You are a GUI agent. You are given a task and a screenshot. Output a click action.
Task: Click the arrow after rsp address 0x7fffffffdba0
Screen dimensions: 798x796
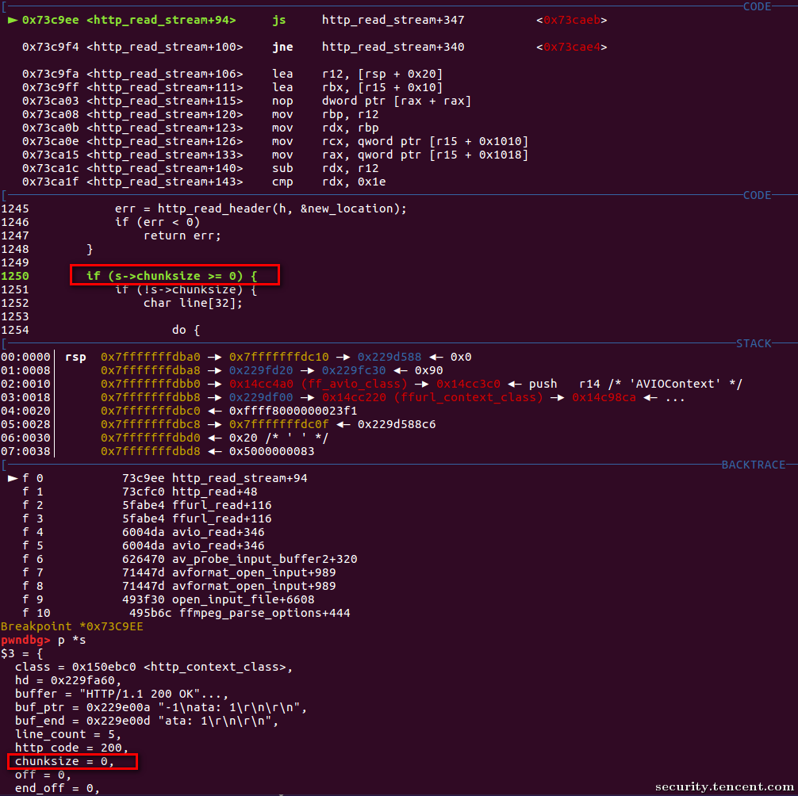[215, 357]
